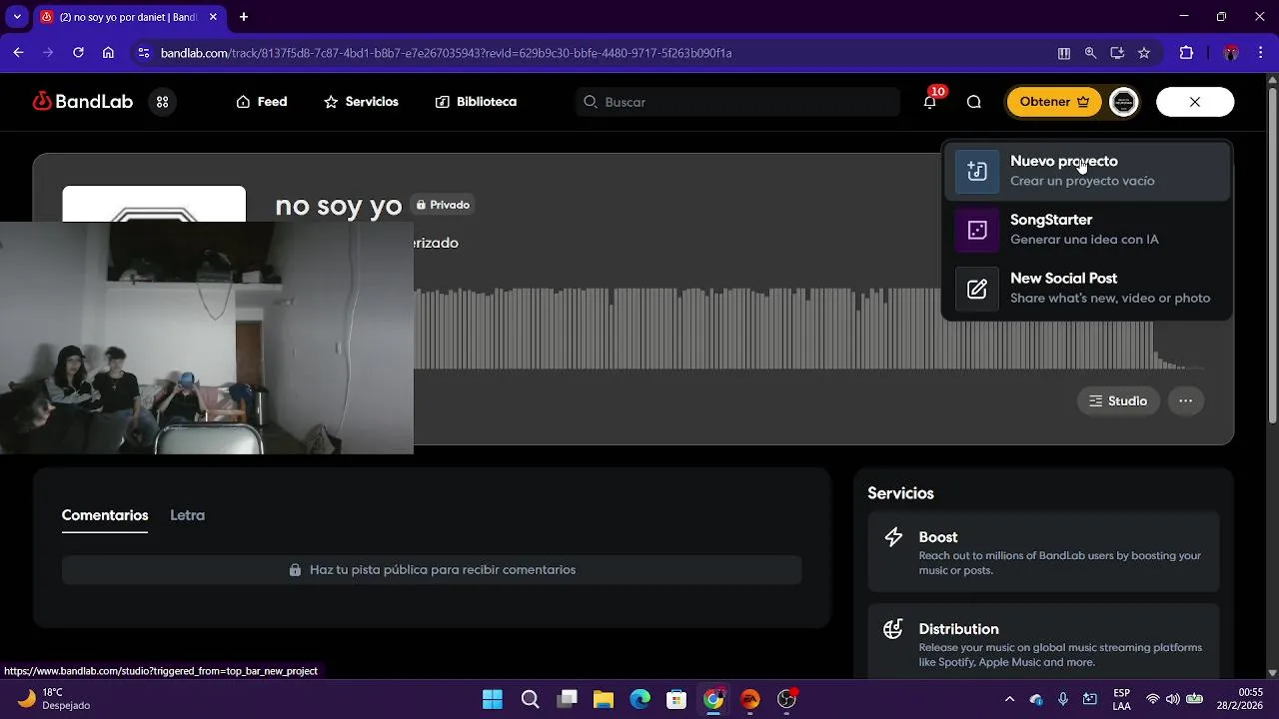Open File Explorer from the taskbar
The image size is (1279, 719).
(604, 699)
